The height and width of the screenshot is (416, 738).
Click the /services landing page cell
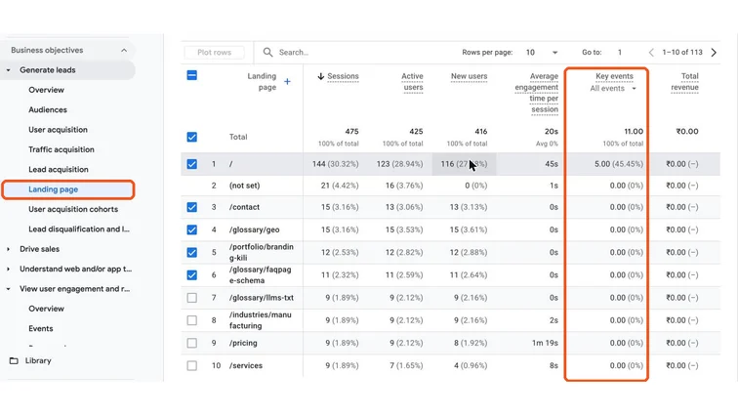pyautogui.click(x=246, y=365)
